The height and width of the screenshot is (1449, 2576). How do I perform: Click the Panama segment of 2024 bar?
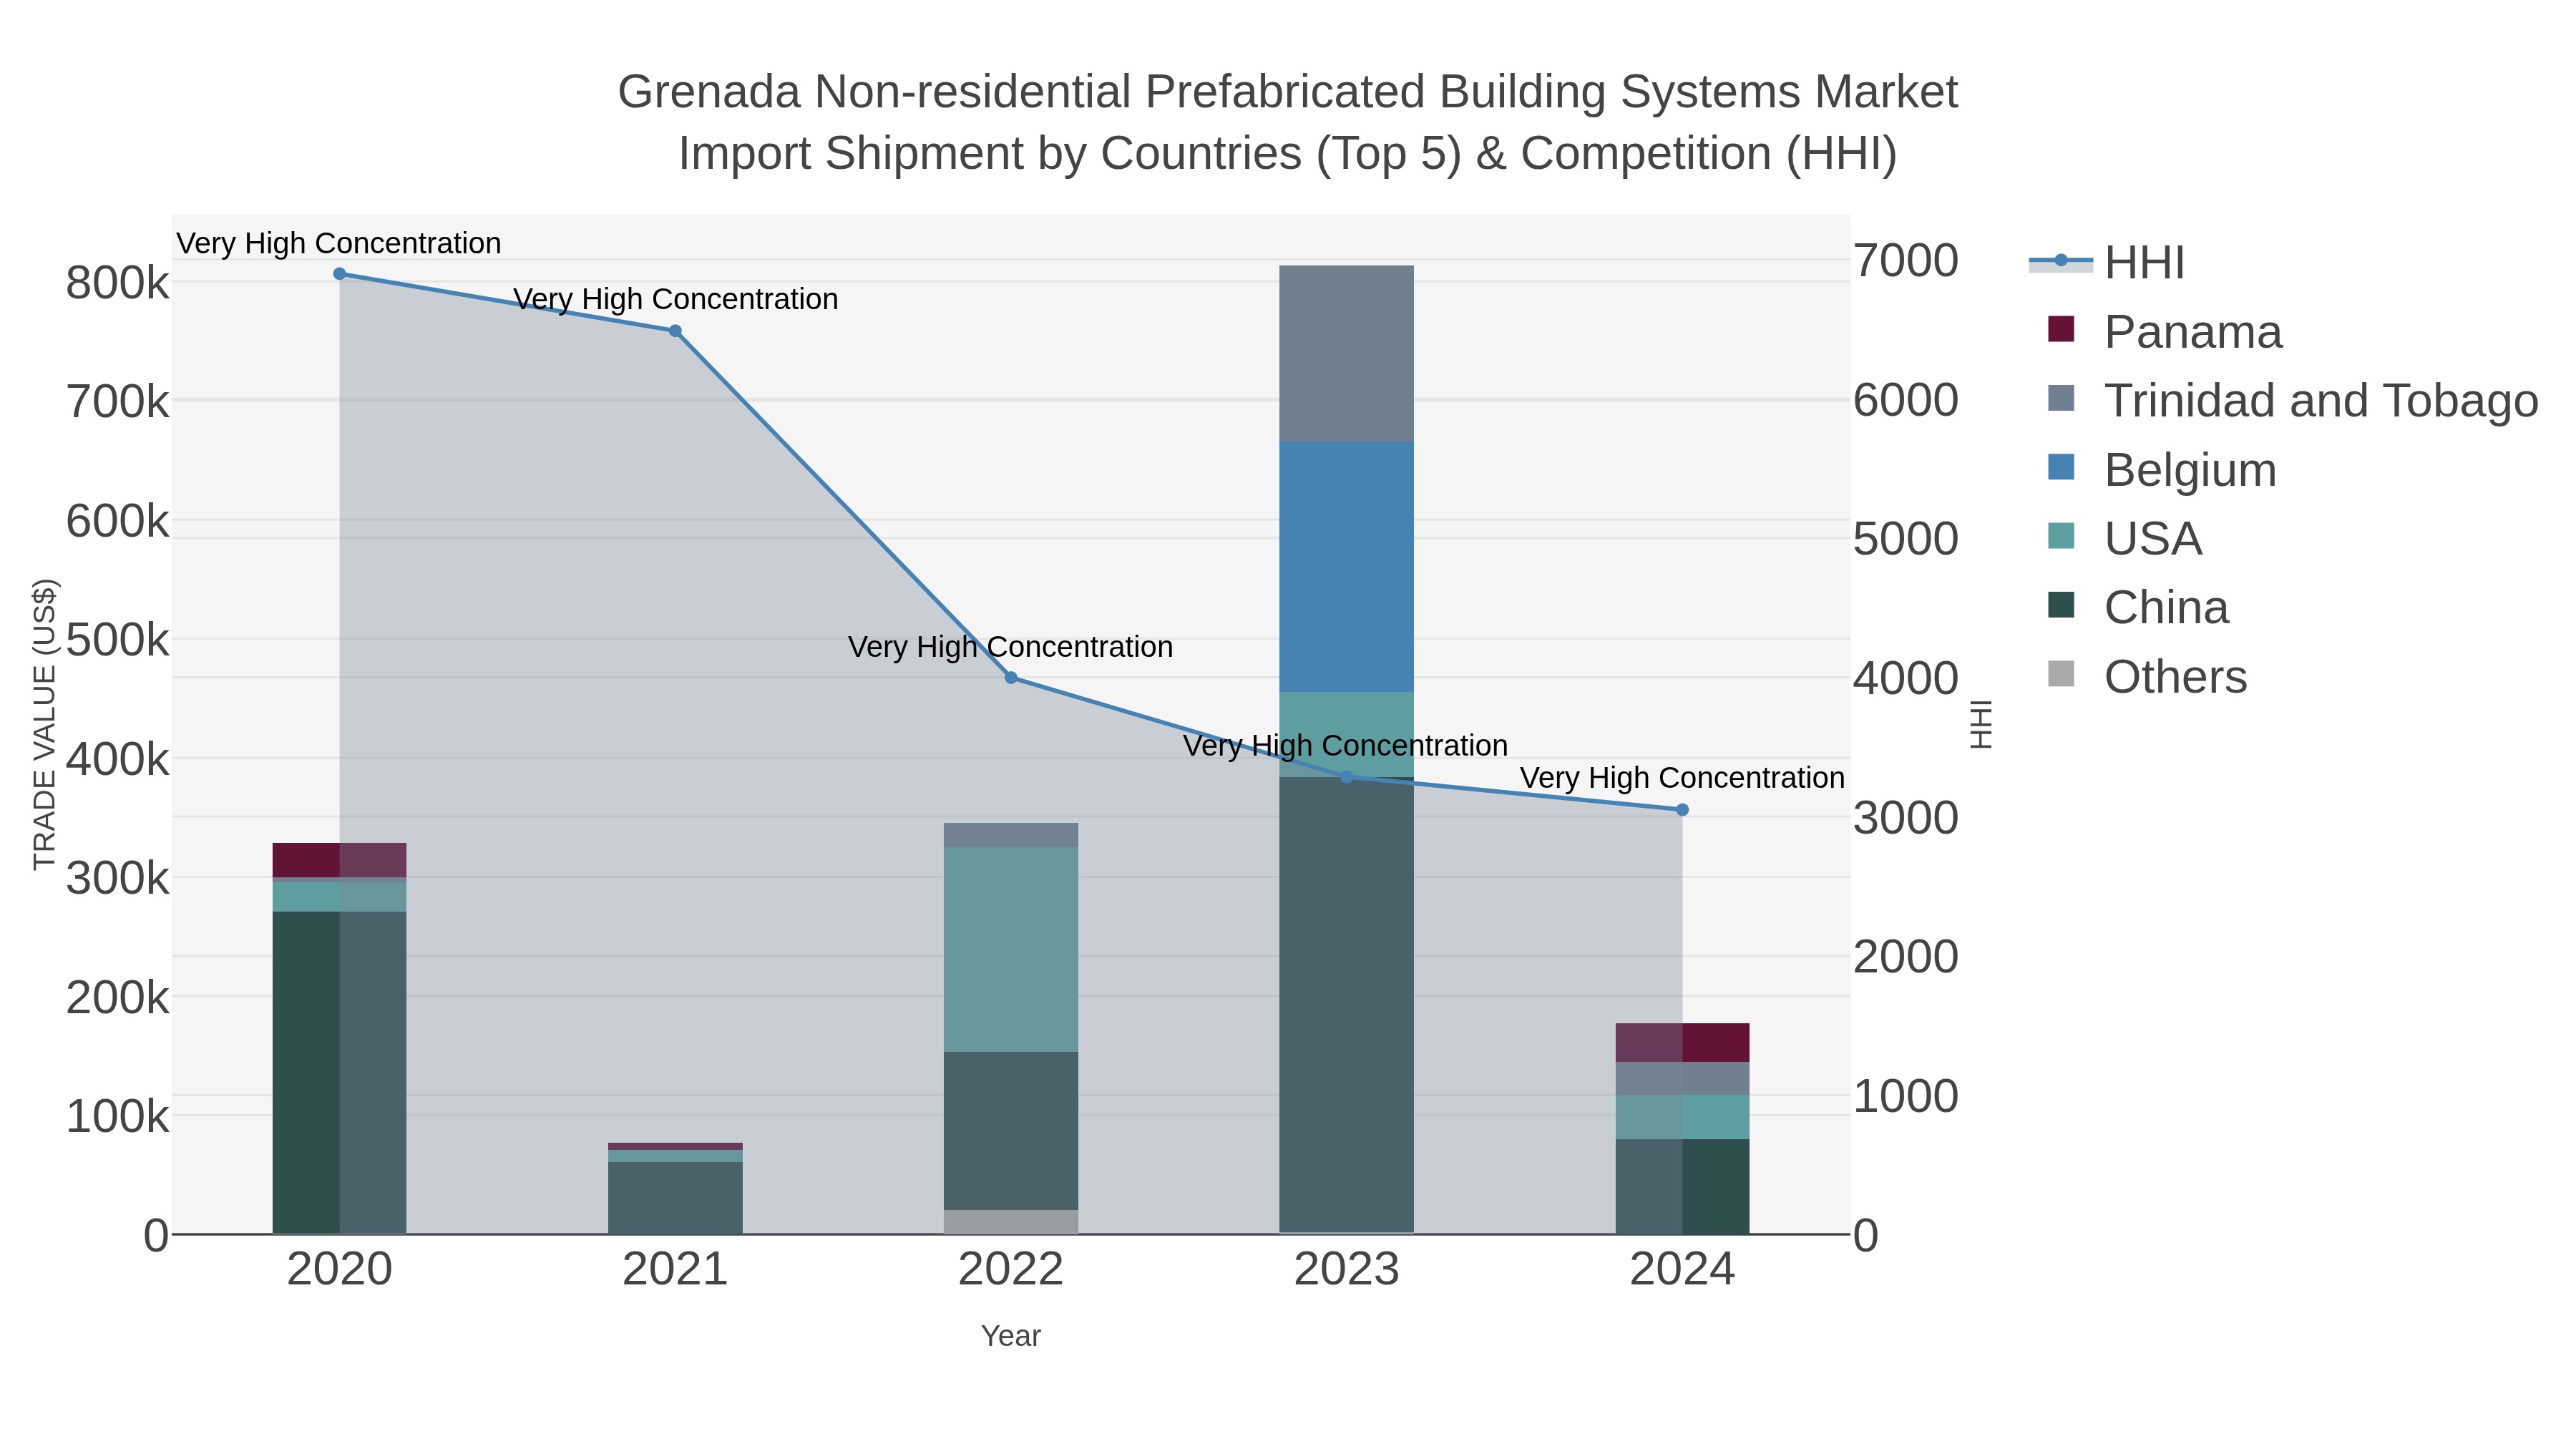click(1682, 1043)
